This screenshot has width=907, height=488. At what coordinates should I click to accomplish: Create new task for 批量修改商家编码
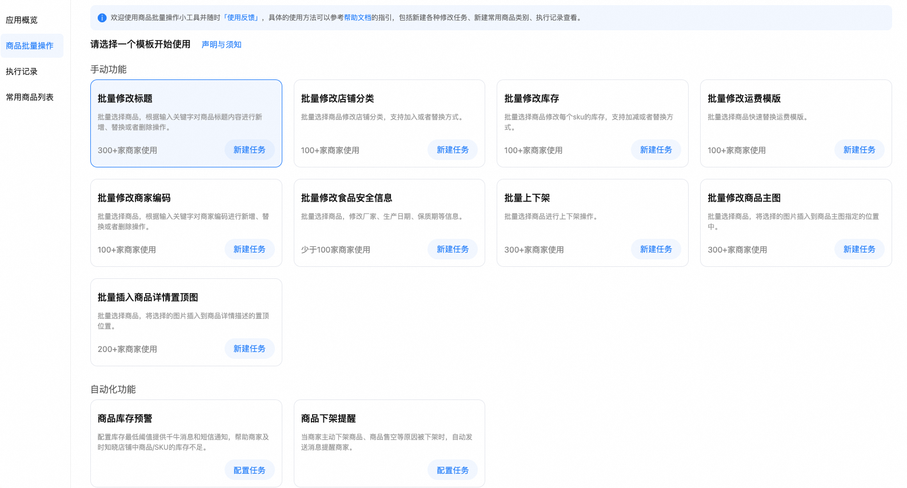pyautogui.click(x=249, y=249)
